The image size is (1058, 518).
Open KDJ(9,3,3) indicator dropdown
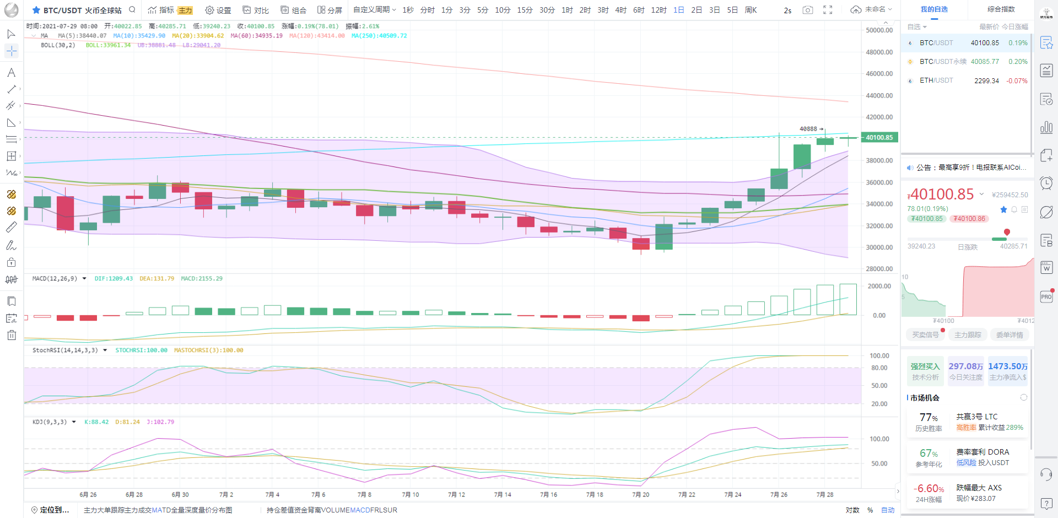74,422
